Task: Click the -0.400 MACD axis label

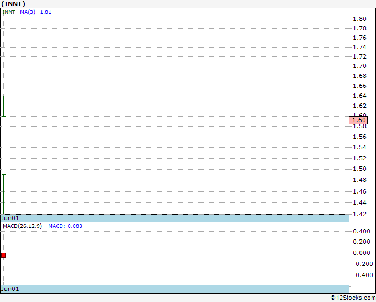Action: coord(363,275)
